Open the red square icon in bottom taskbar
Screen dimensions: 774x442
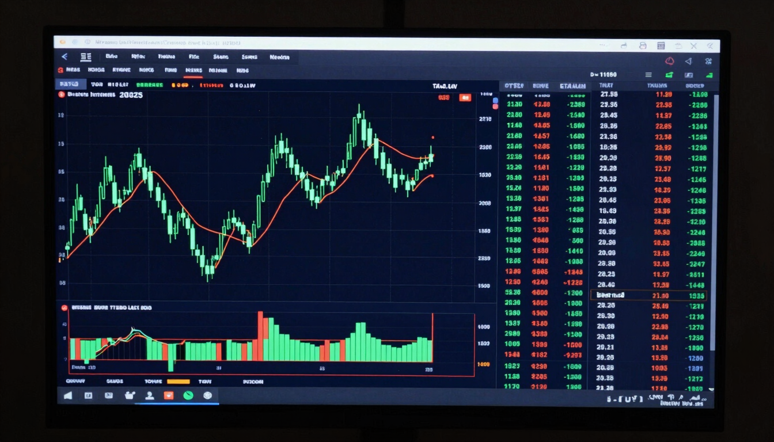point(169,395)
